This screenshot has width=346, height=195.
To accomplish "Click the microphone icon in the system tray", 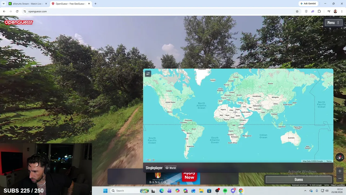I will tap(317, 191).
